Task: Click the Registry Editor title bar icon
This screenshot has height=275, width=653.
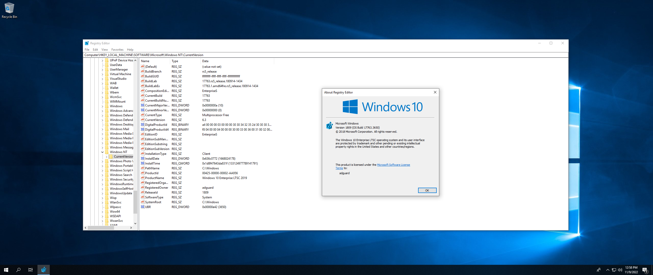Action: click(x=87, y=43)
